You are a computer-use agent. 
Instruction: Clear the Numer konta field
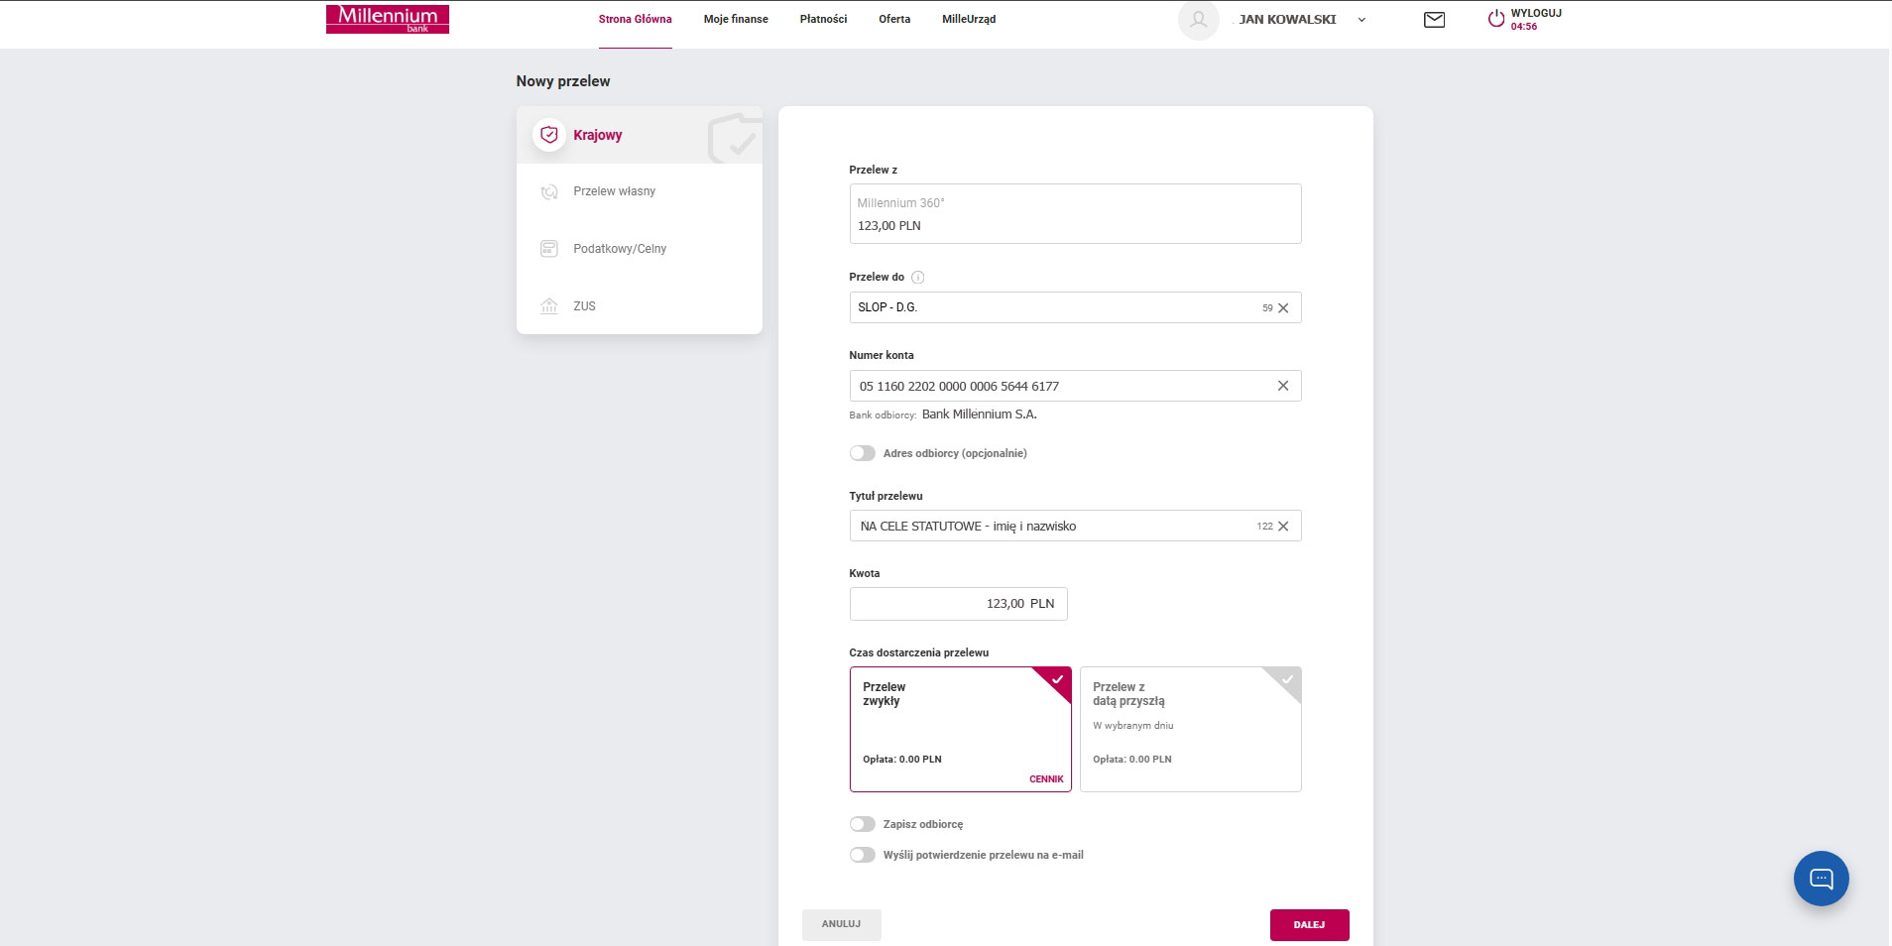point(1283,386)
